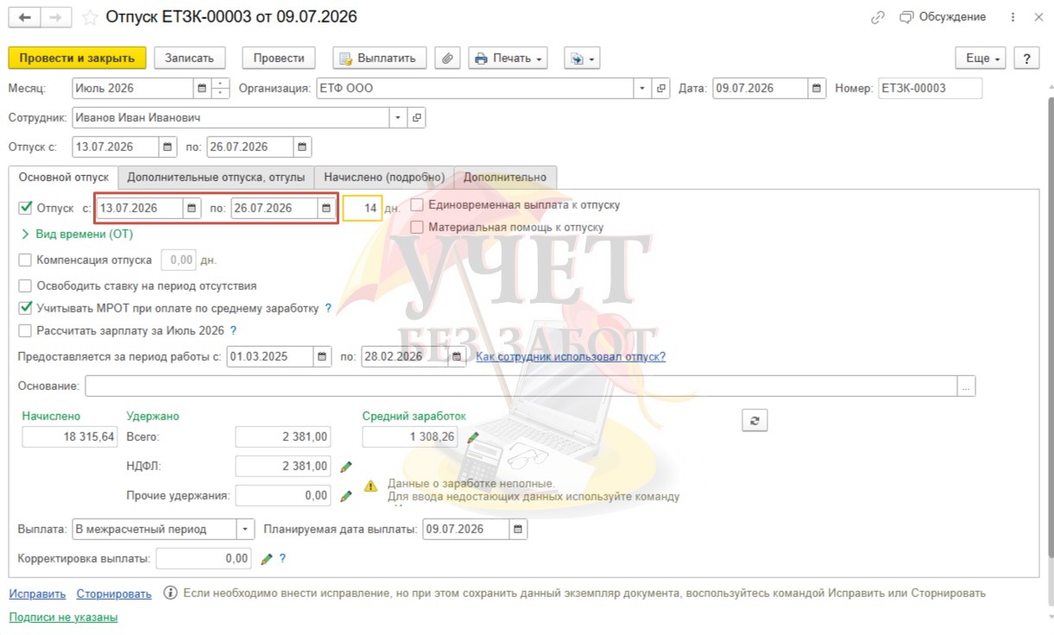The image size is (1054, 635).
Task: Go back with the left arrow button
Action: 24,17
